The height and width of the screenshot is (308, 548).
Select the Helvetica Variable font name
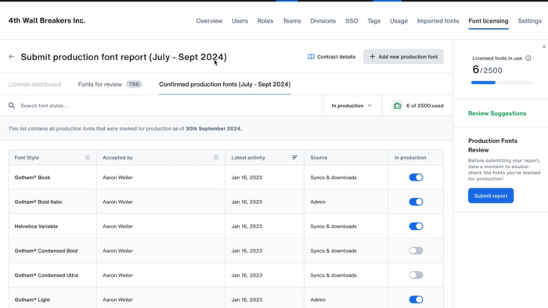pos(36,226)
